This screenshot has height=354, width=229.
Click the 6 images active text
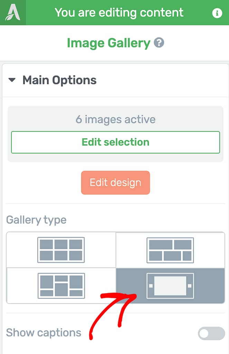(x=115, y=119)
